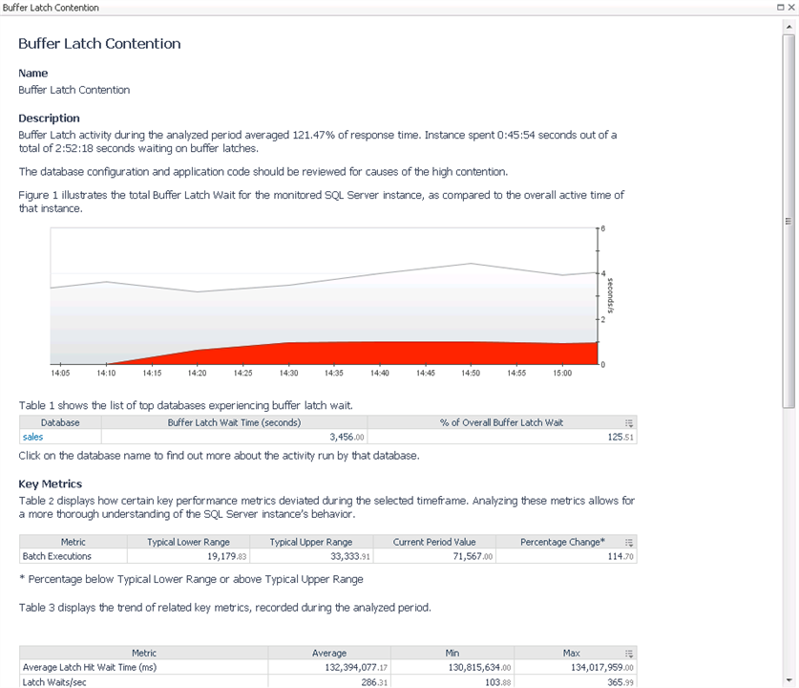Click the Percentage Change column header
This screenshot has height=688, width=799.
(x=561, y=542)
